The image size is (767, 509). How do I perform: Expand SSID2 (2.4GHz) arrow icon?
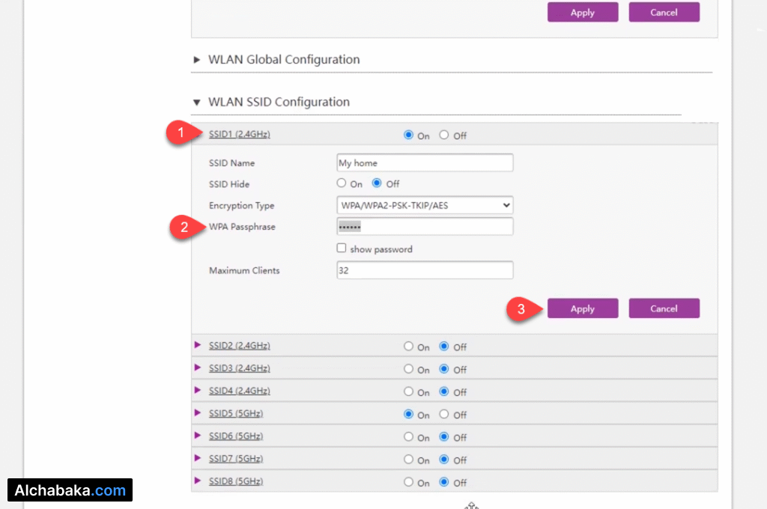(198, 346)
